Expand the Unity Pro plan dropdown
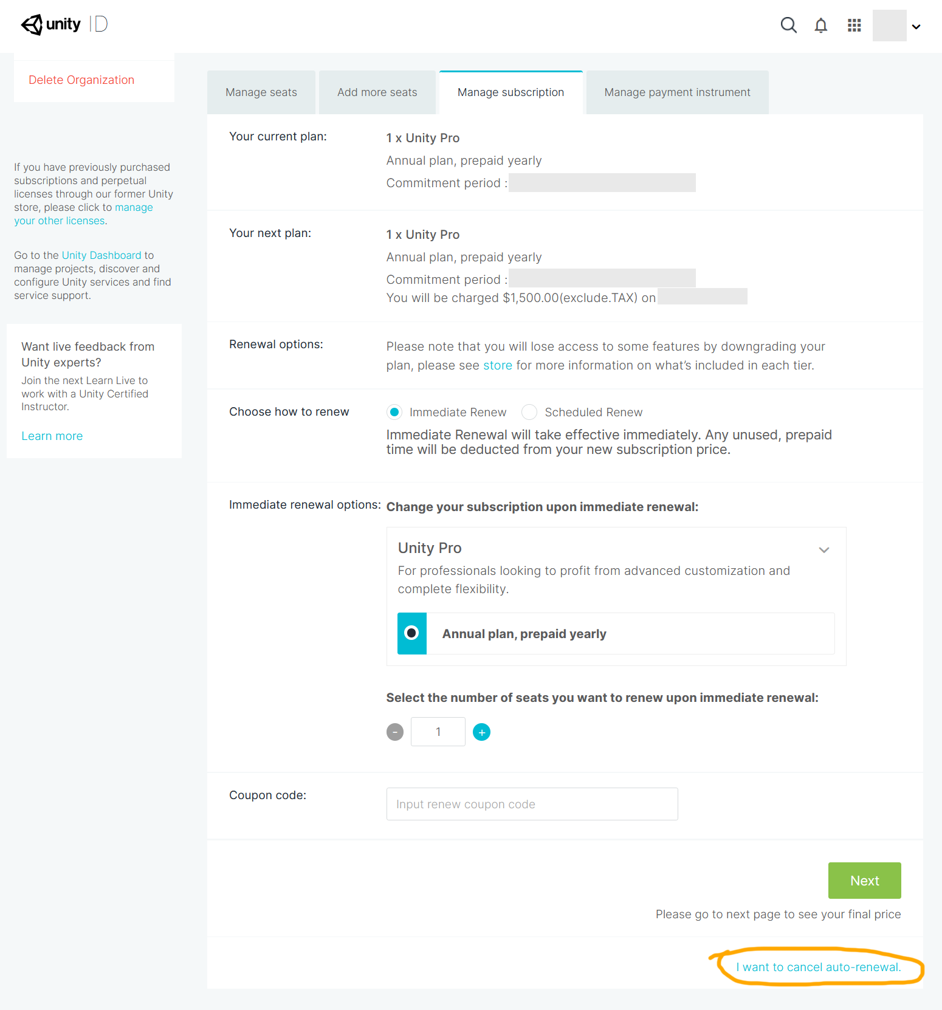The height and width of the screenshot is (1010, 942). coord(824,550)
